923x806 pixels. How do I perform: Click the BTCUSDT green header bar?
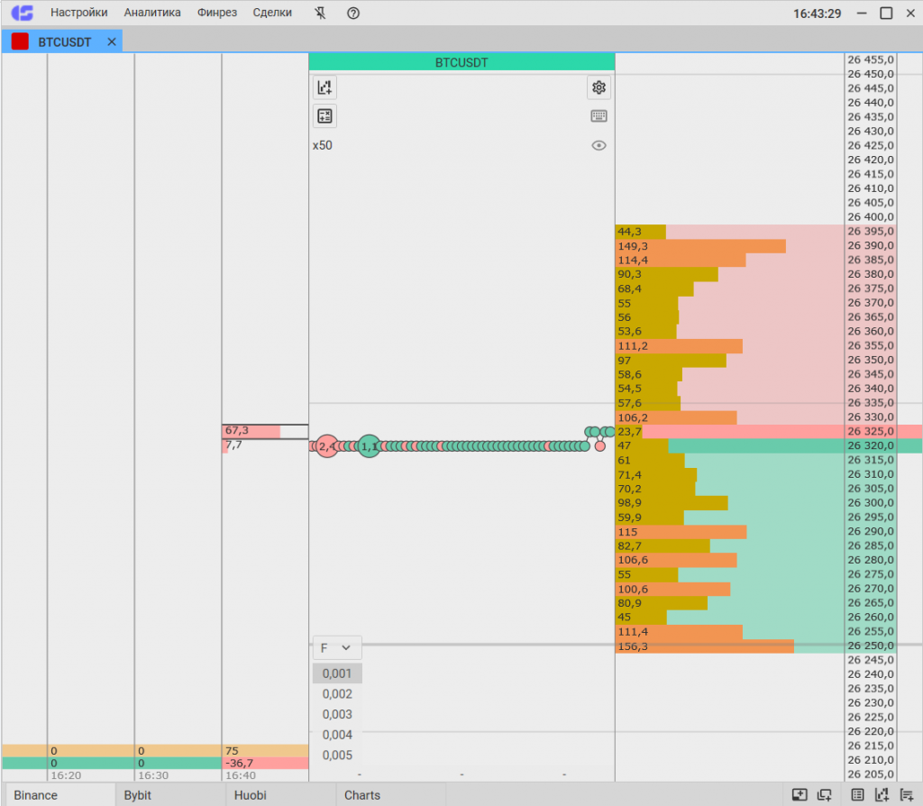(461, 62)
